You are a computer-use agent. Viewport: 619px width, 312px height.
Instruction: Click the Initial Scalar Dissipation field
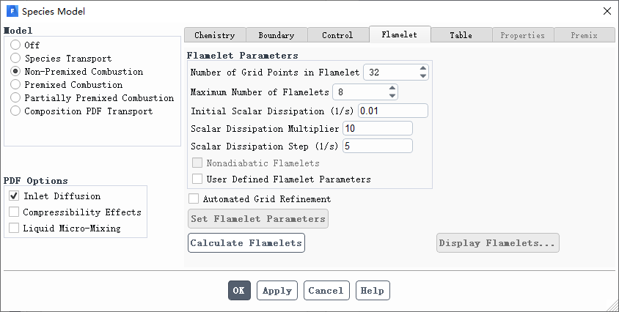[x=393, y=111]
